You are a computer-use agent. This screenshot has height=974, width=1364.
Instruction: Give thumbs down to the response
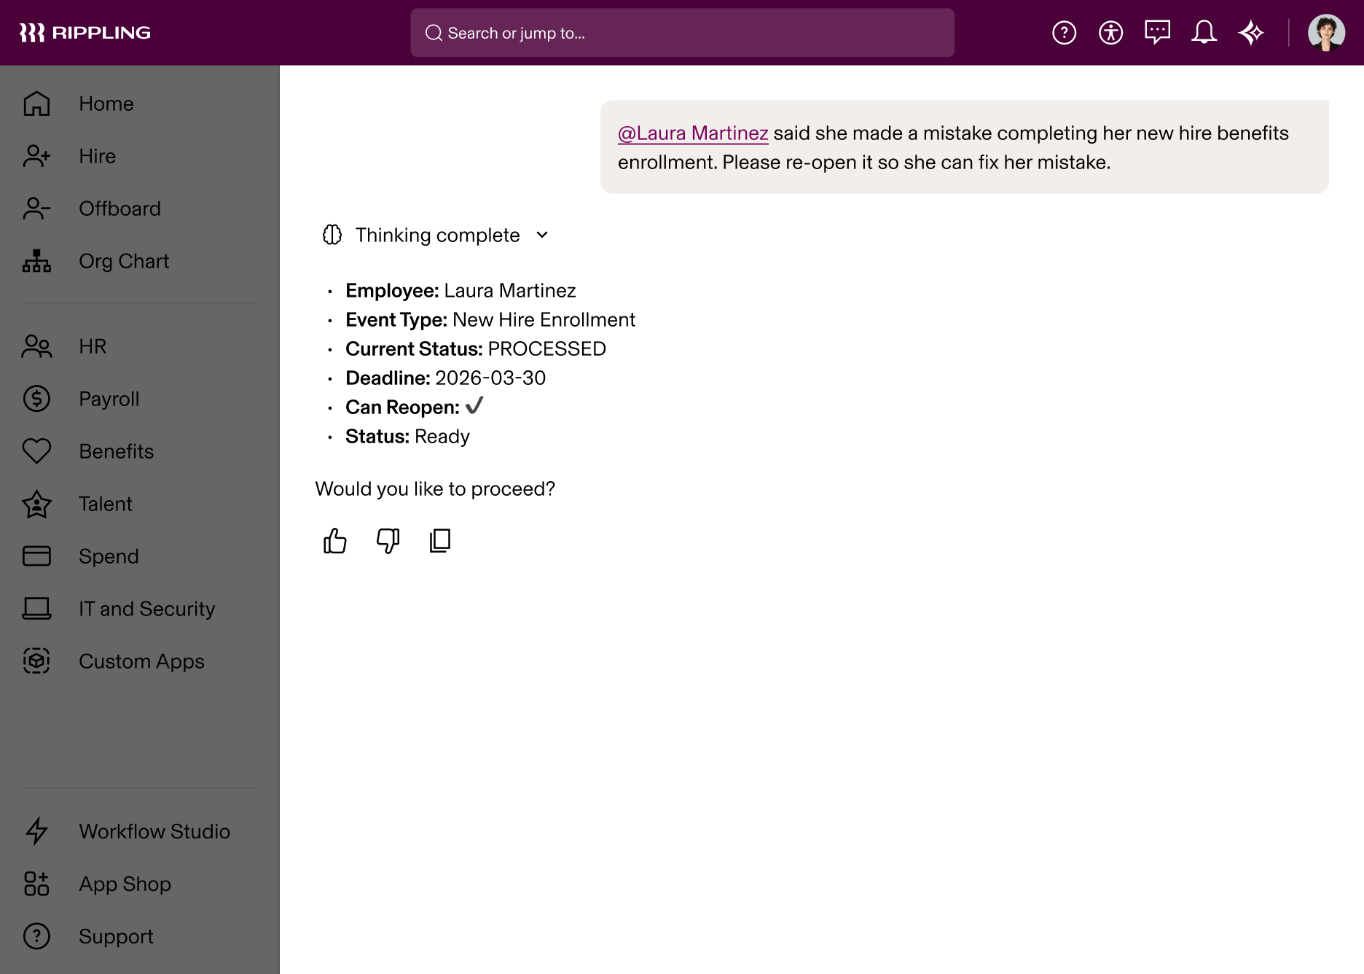[x=387, y=540]
